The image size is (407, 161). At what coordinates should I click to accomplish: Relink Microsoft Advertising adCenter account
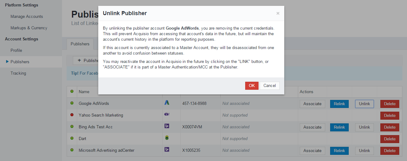[x=339, y=151]
